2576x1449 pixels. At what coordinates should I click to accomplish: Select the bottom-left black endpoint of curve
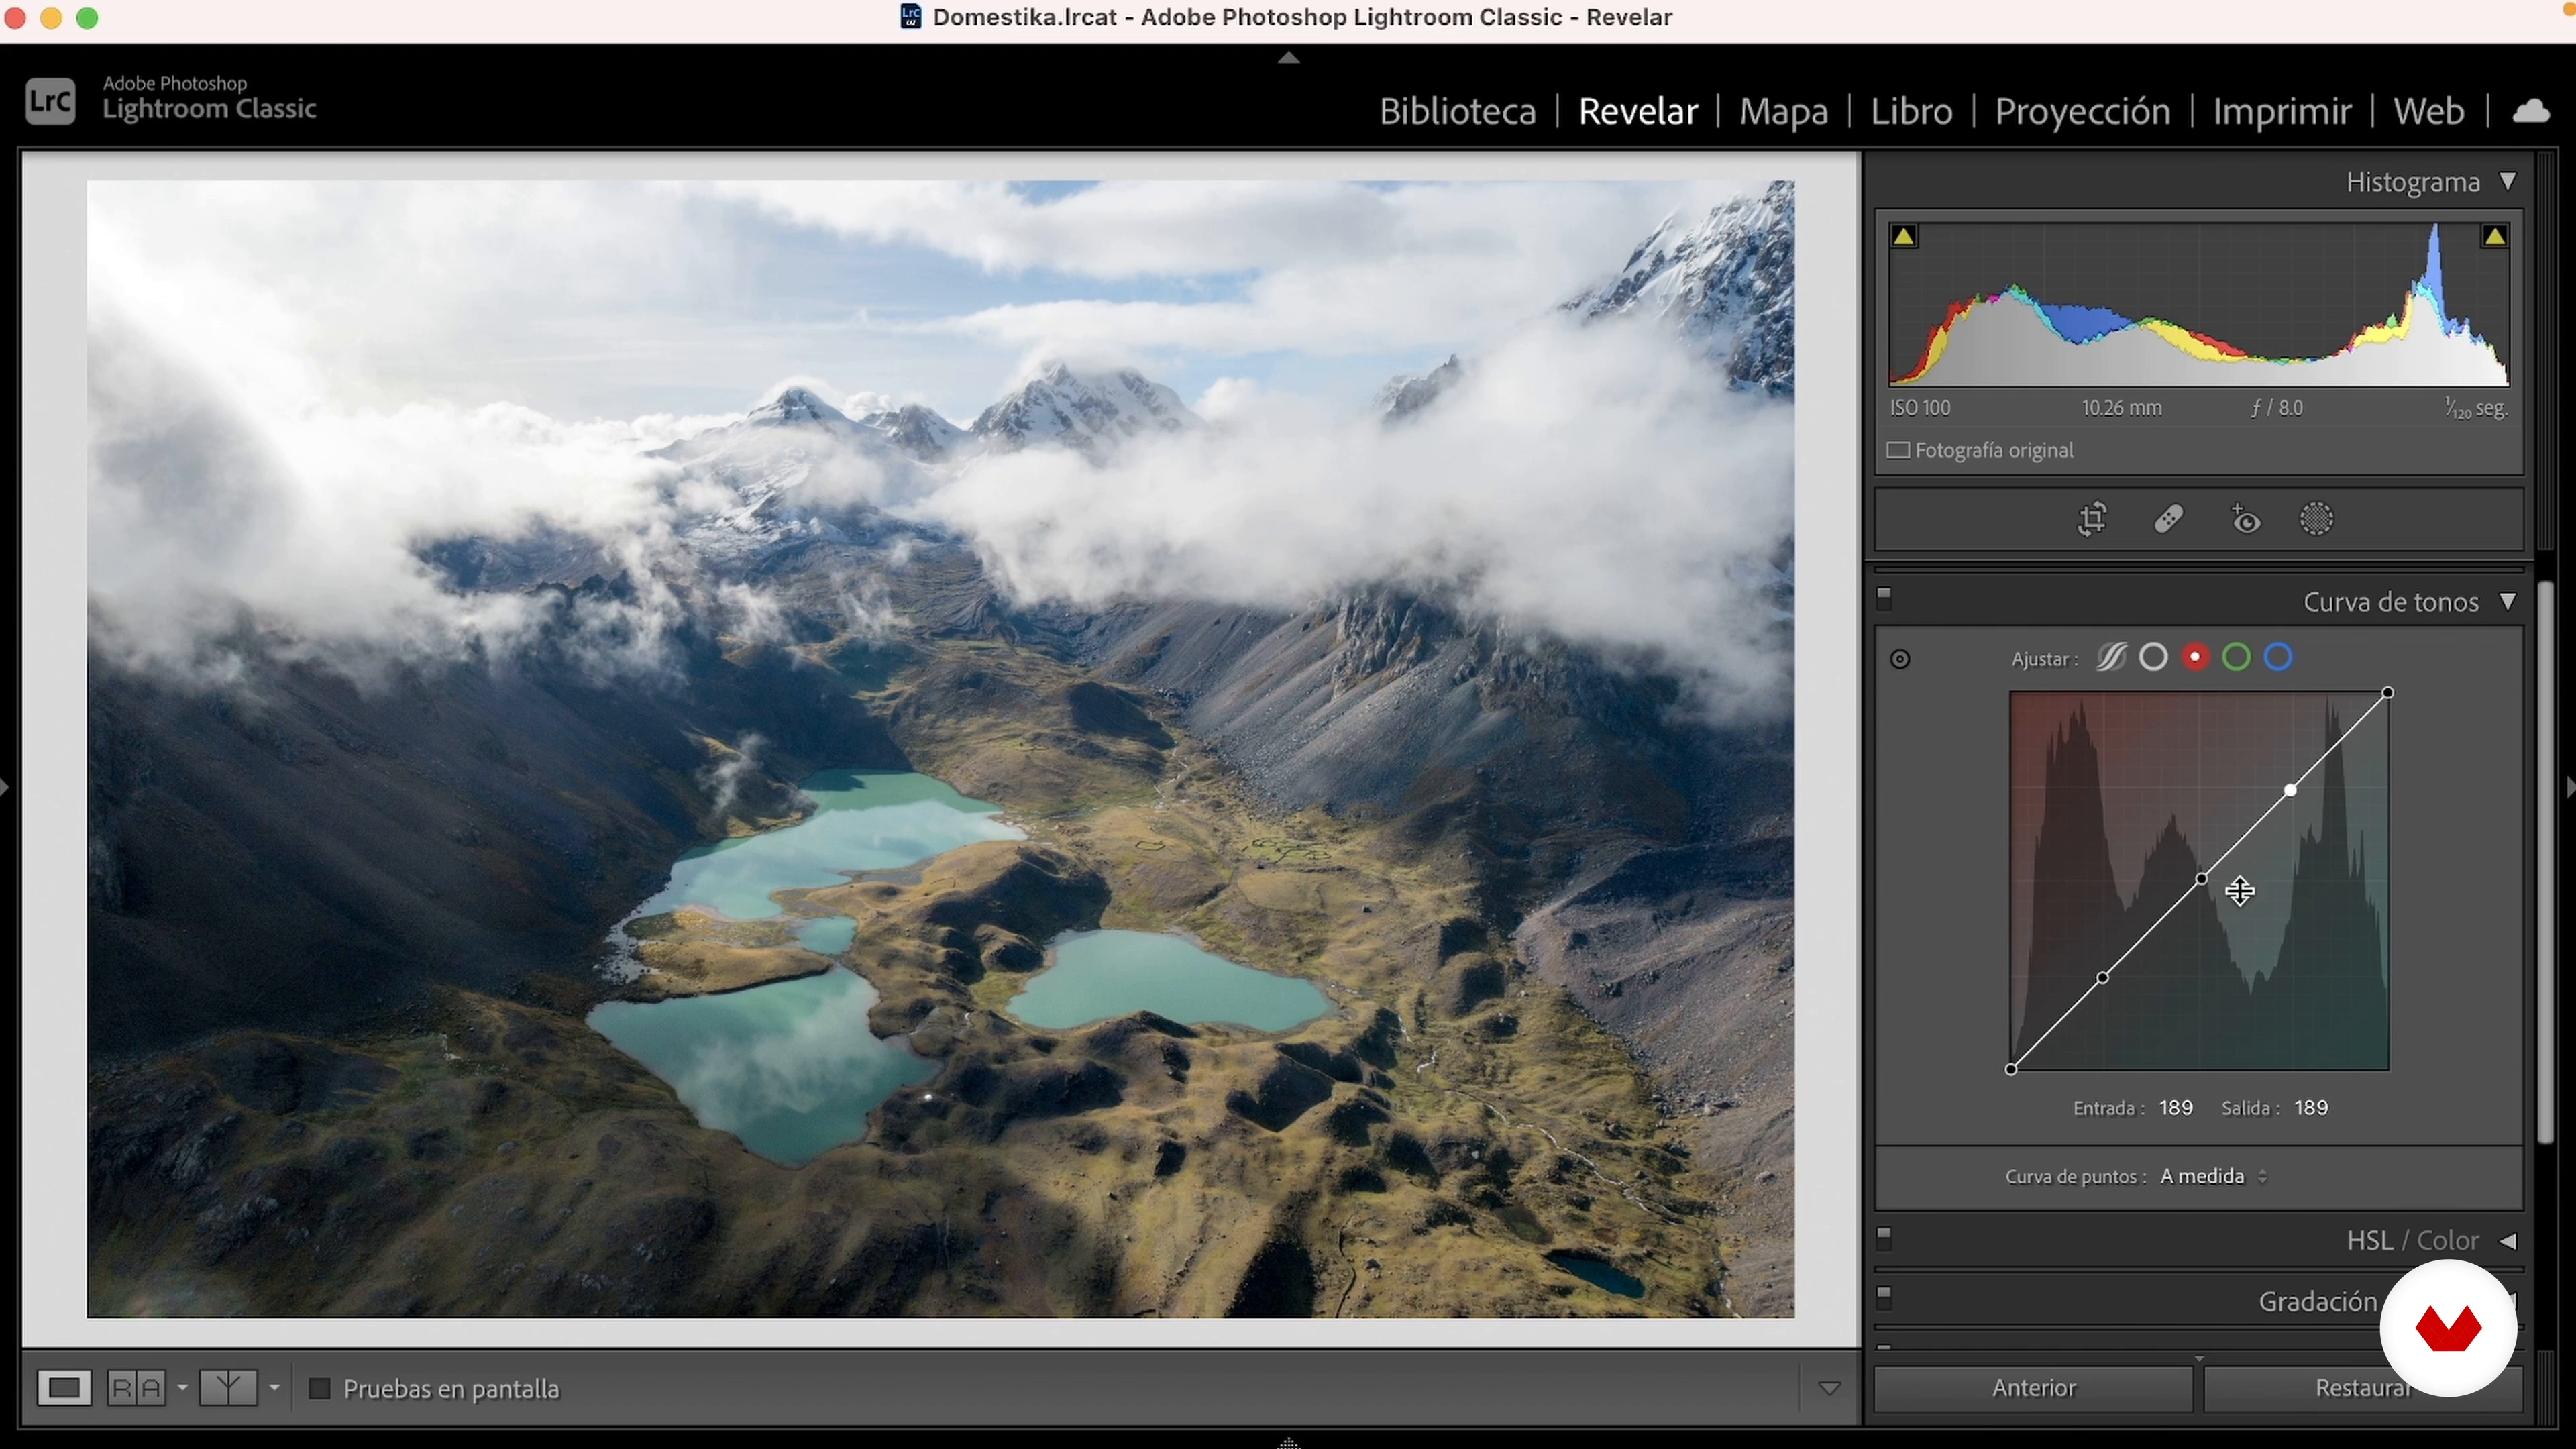click(x=2011, y=1069)
